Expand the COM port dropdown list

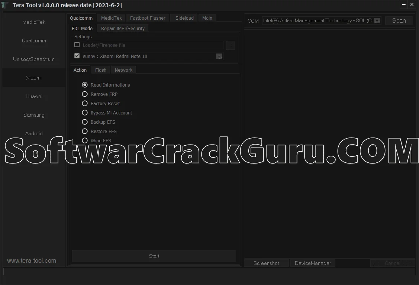click(377, 20)
